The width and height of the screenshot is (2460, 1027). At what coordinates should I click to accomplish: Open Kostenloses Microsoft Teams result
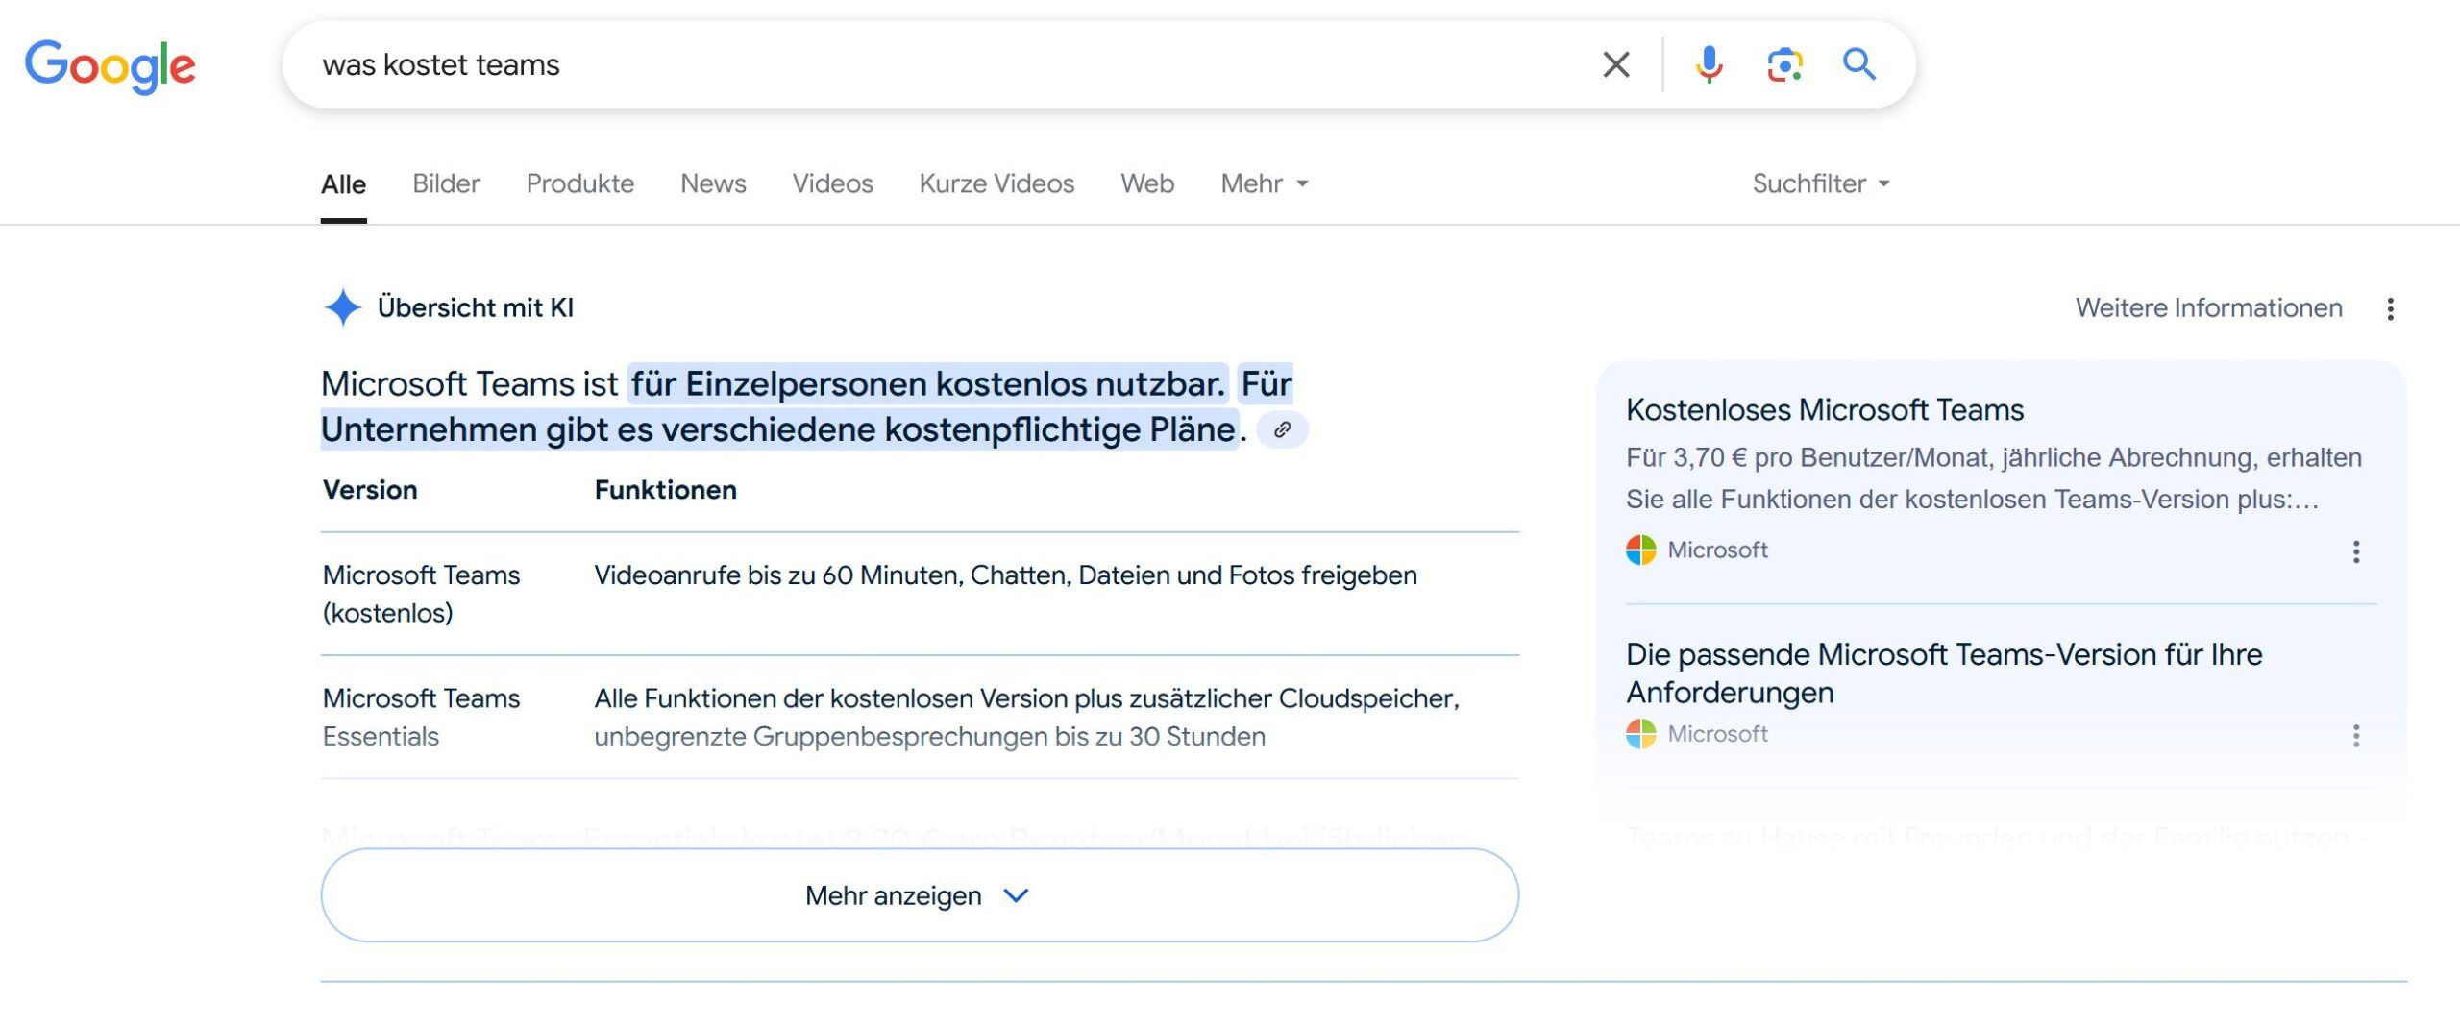point(1825,409)
